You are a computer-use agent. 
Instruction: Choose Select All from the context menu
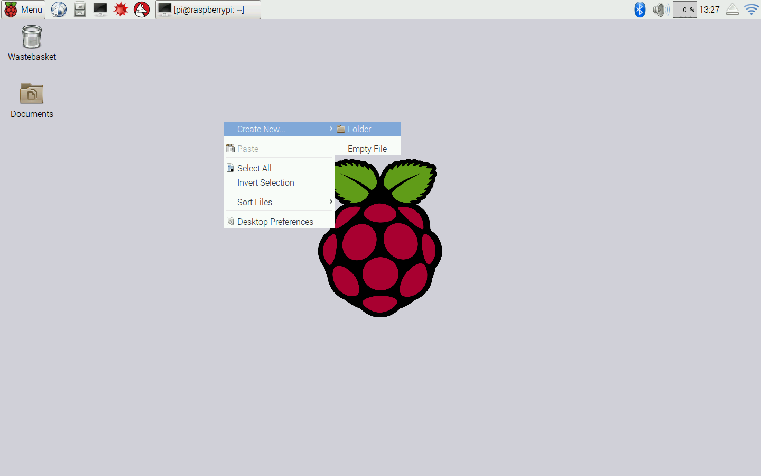tap(279, 168)
